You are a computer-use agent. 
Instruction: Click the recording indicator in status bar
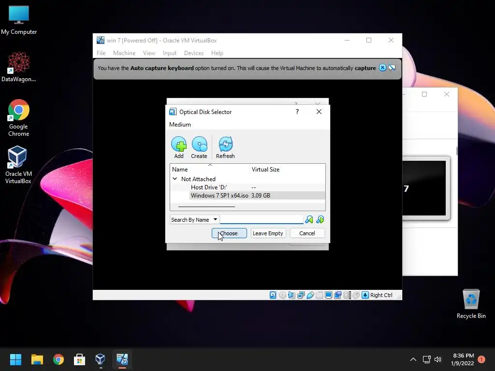coord(338,295)
